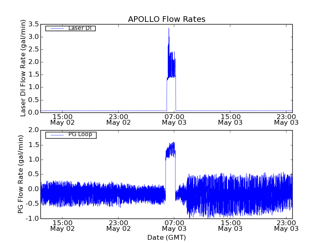Click '15:00 May 03' under the Laser DI plot

(230, 119)
